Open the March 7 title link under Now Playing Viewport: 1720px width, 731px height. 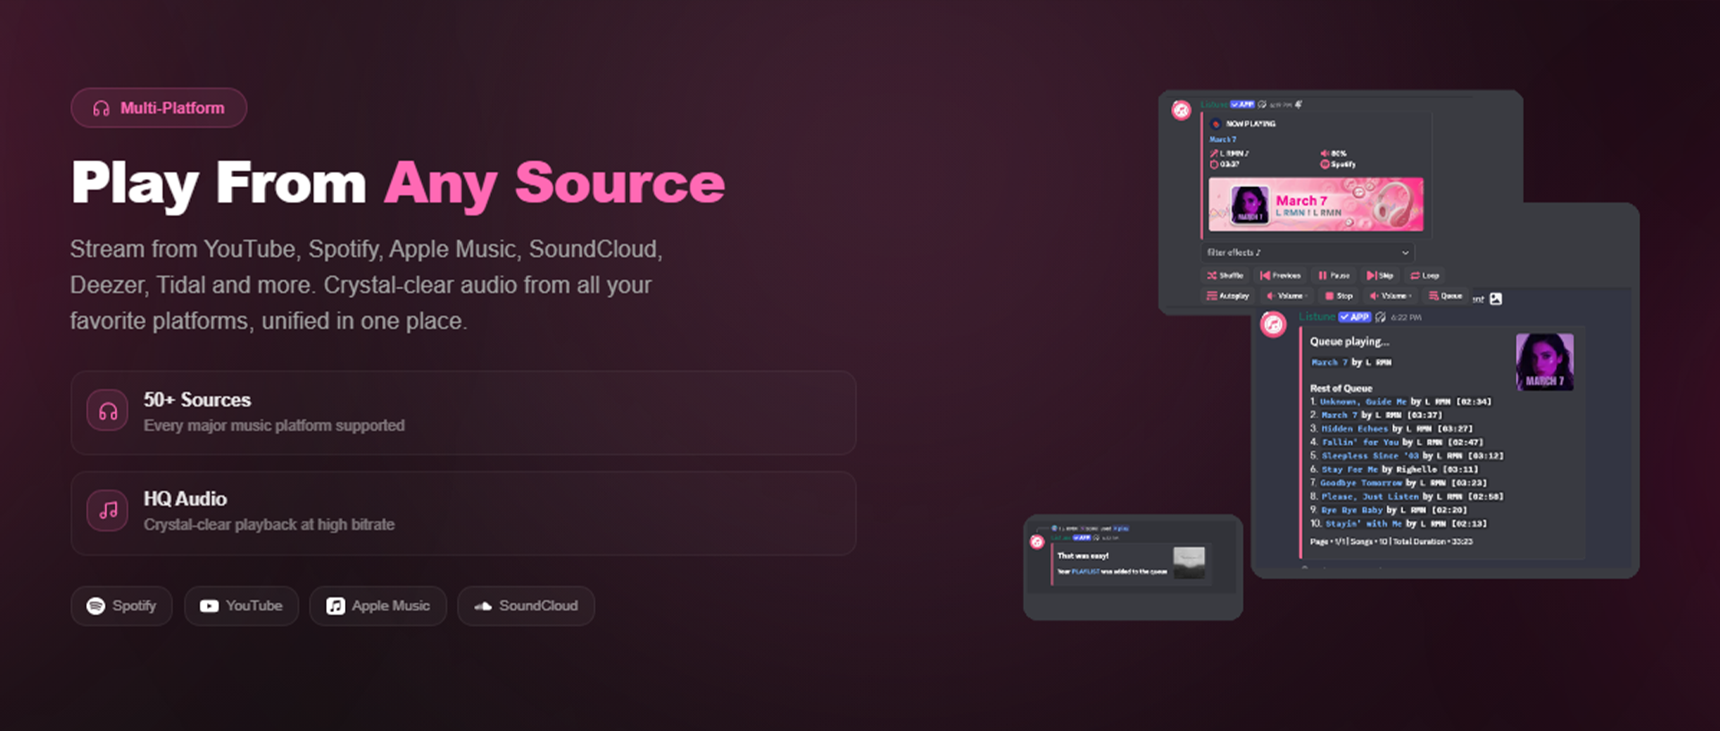point(1223,140)
